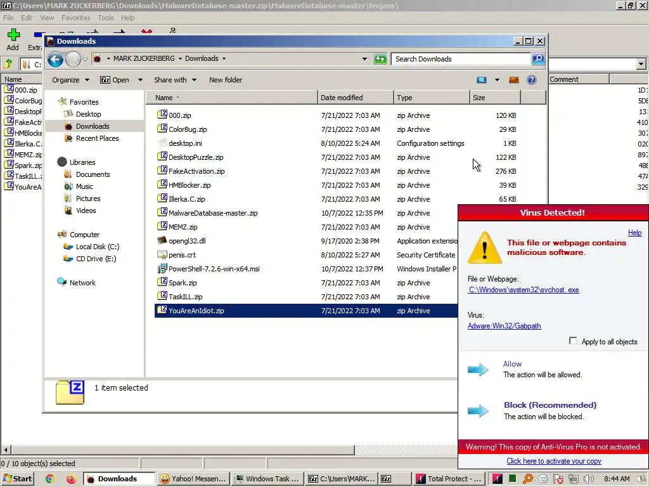Screen dimensions: 649x487
Task: Click the Block blue arrow icon
Action: pyautogui.click(x=478, y=411)
